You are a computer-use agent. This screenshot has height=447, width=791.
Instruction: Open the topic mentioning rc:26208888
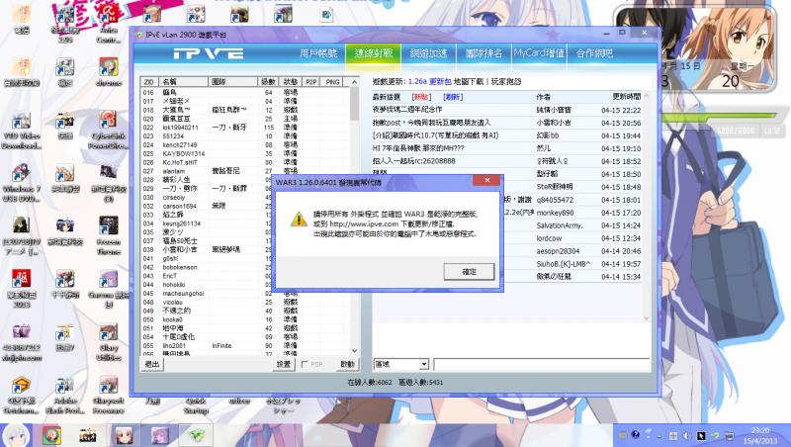click(x=413, y=161)
